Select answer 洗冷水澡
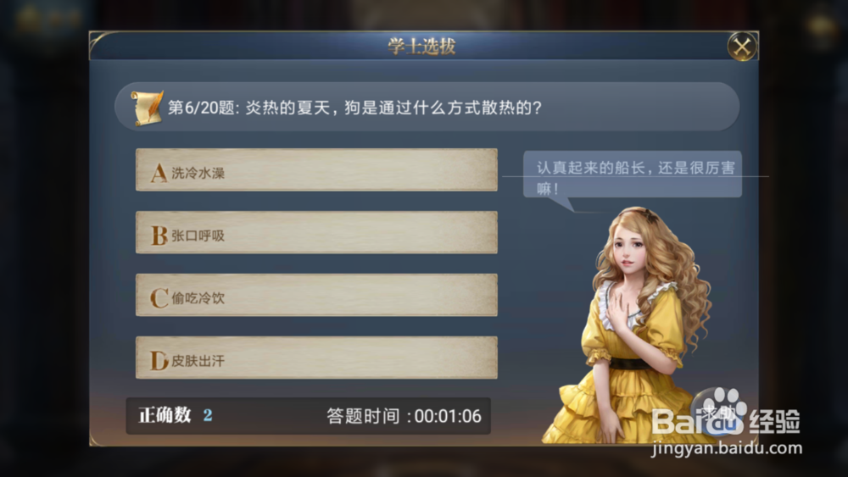Image resolution: width=848 pixels, height=477 pixels. tap(316, 170)
